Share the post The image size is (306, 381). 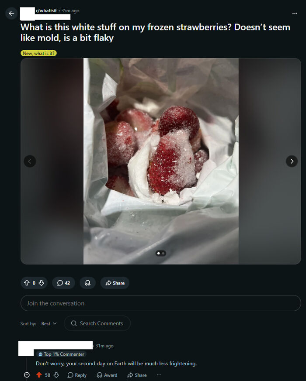point(115,283)
